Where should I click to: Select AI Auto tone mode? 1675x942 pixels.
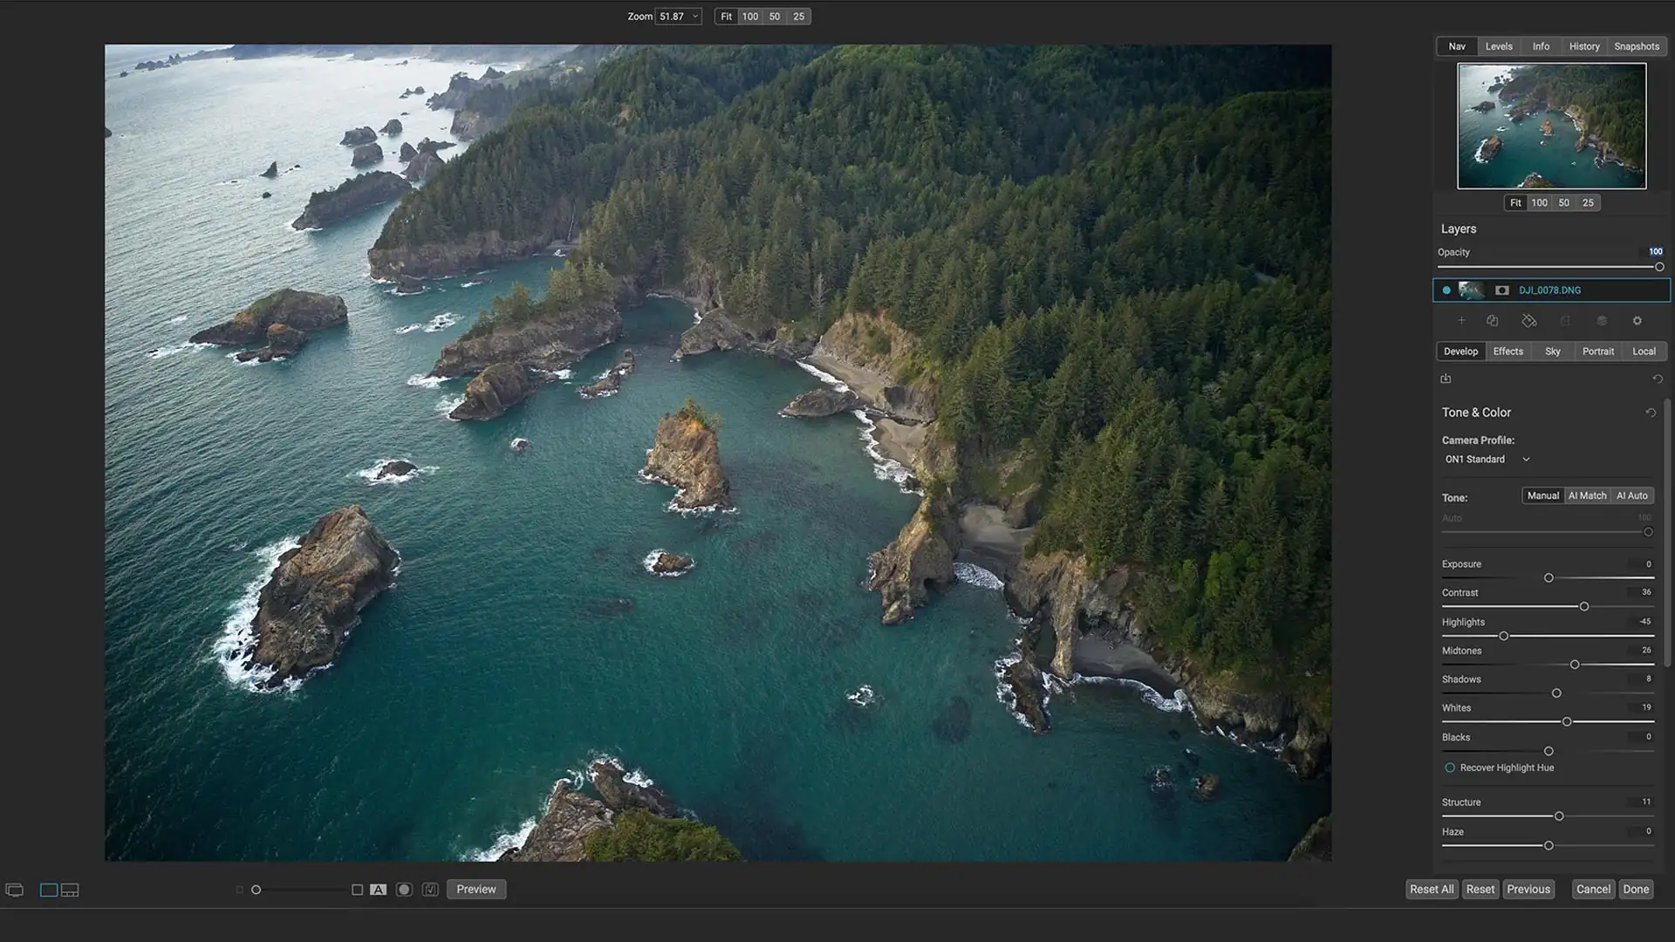pos(1631,495)
